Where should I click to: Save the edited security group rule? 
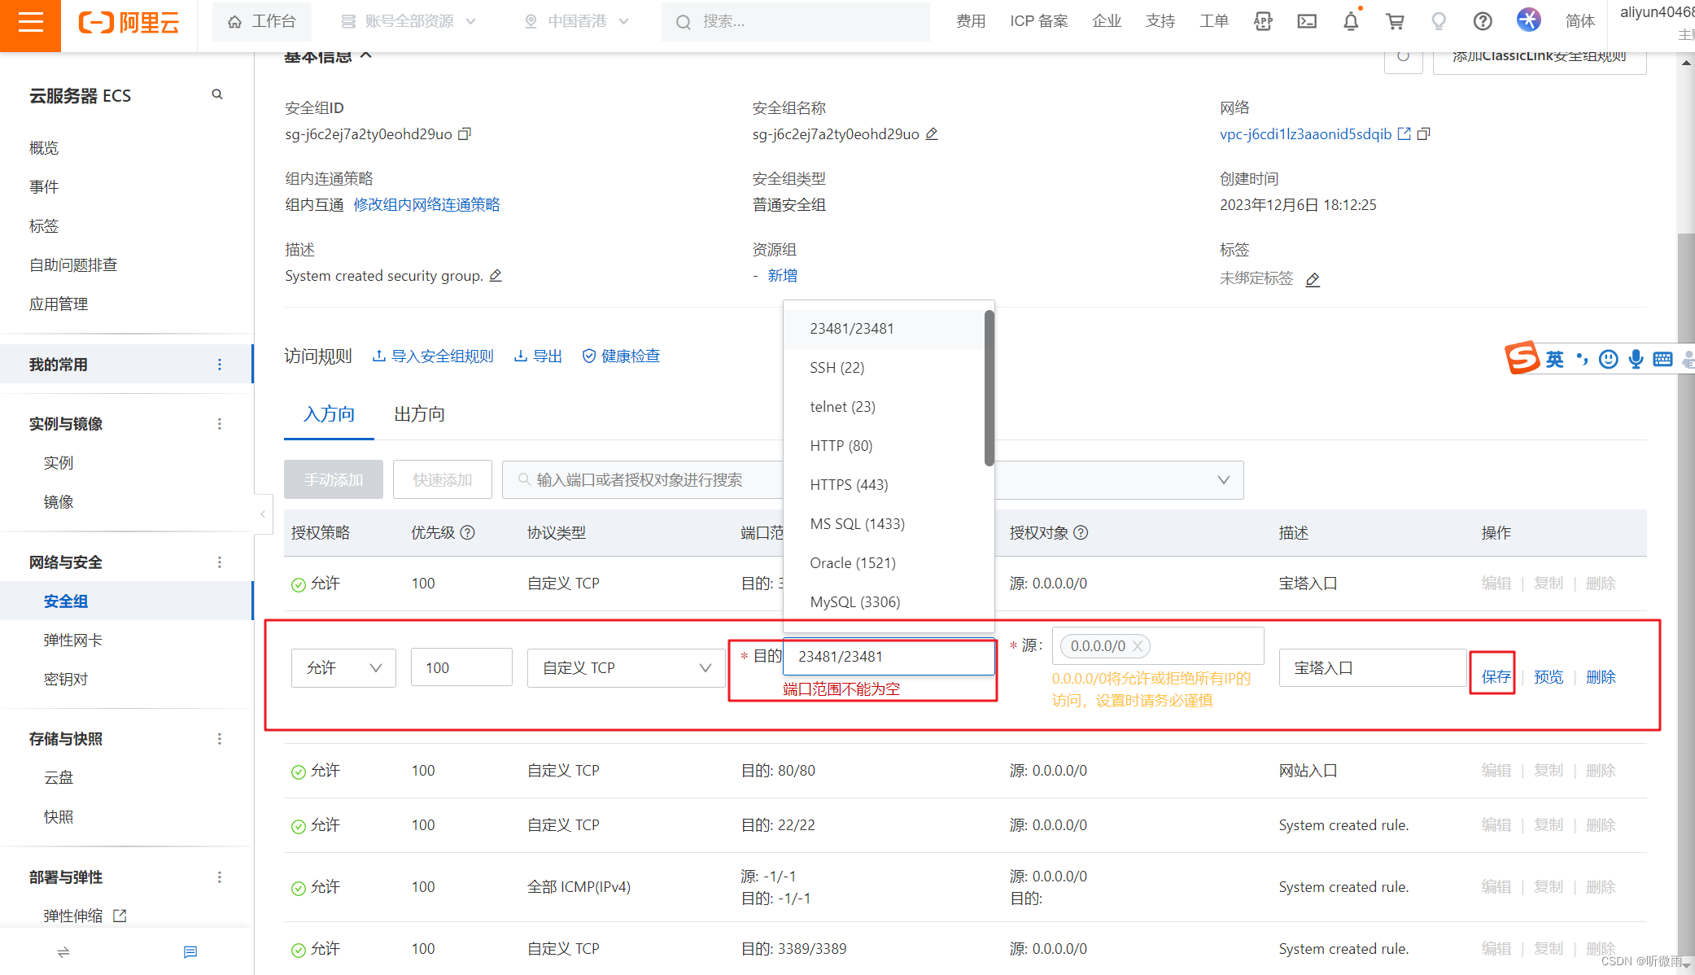tap(1496, 677)
